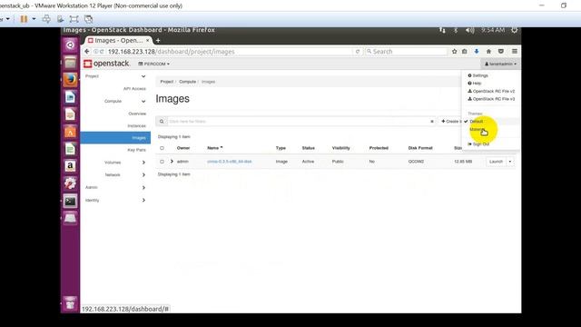Image resolution: width=581 pixels, height=327 pixels.
Task: Open the user account dropdown in the header
Action: click(500, 64)
